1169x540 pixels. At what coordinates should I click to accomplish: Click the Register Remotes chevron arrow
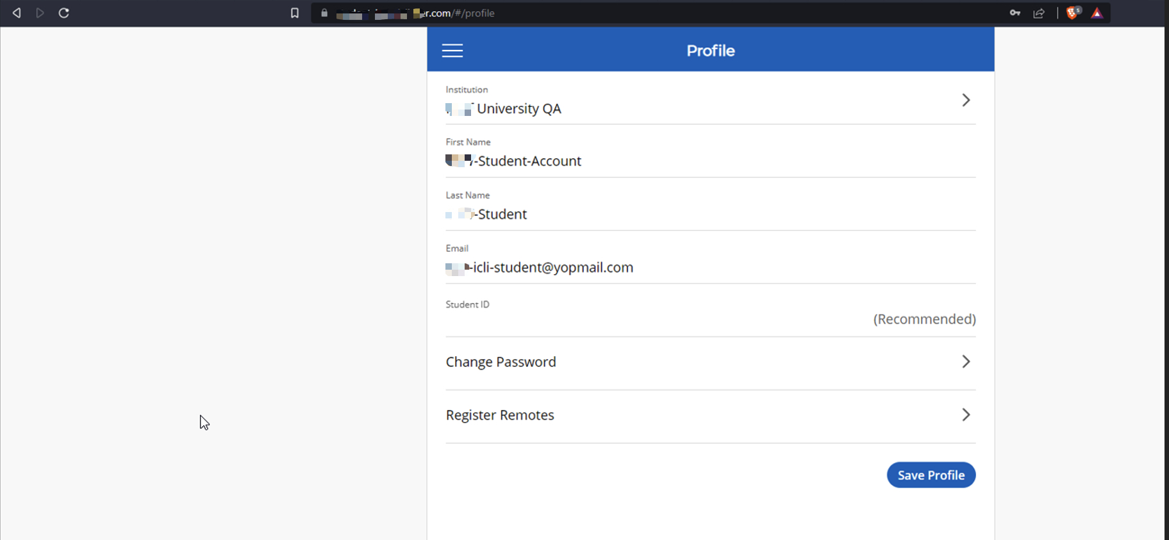(x=966, y=415)
